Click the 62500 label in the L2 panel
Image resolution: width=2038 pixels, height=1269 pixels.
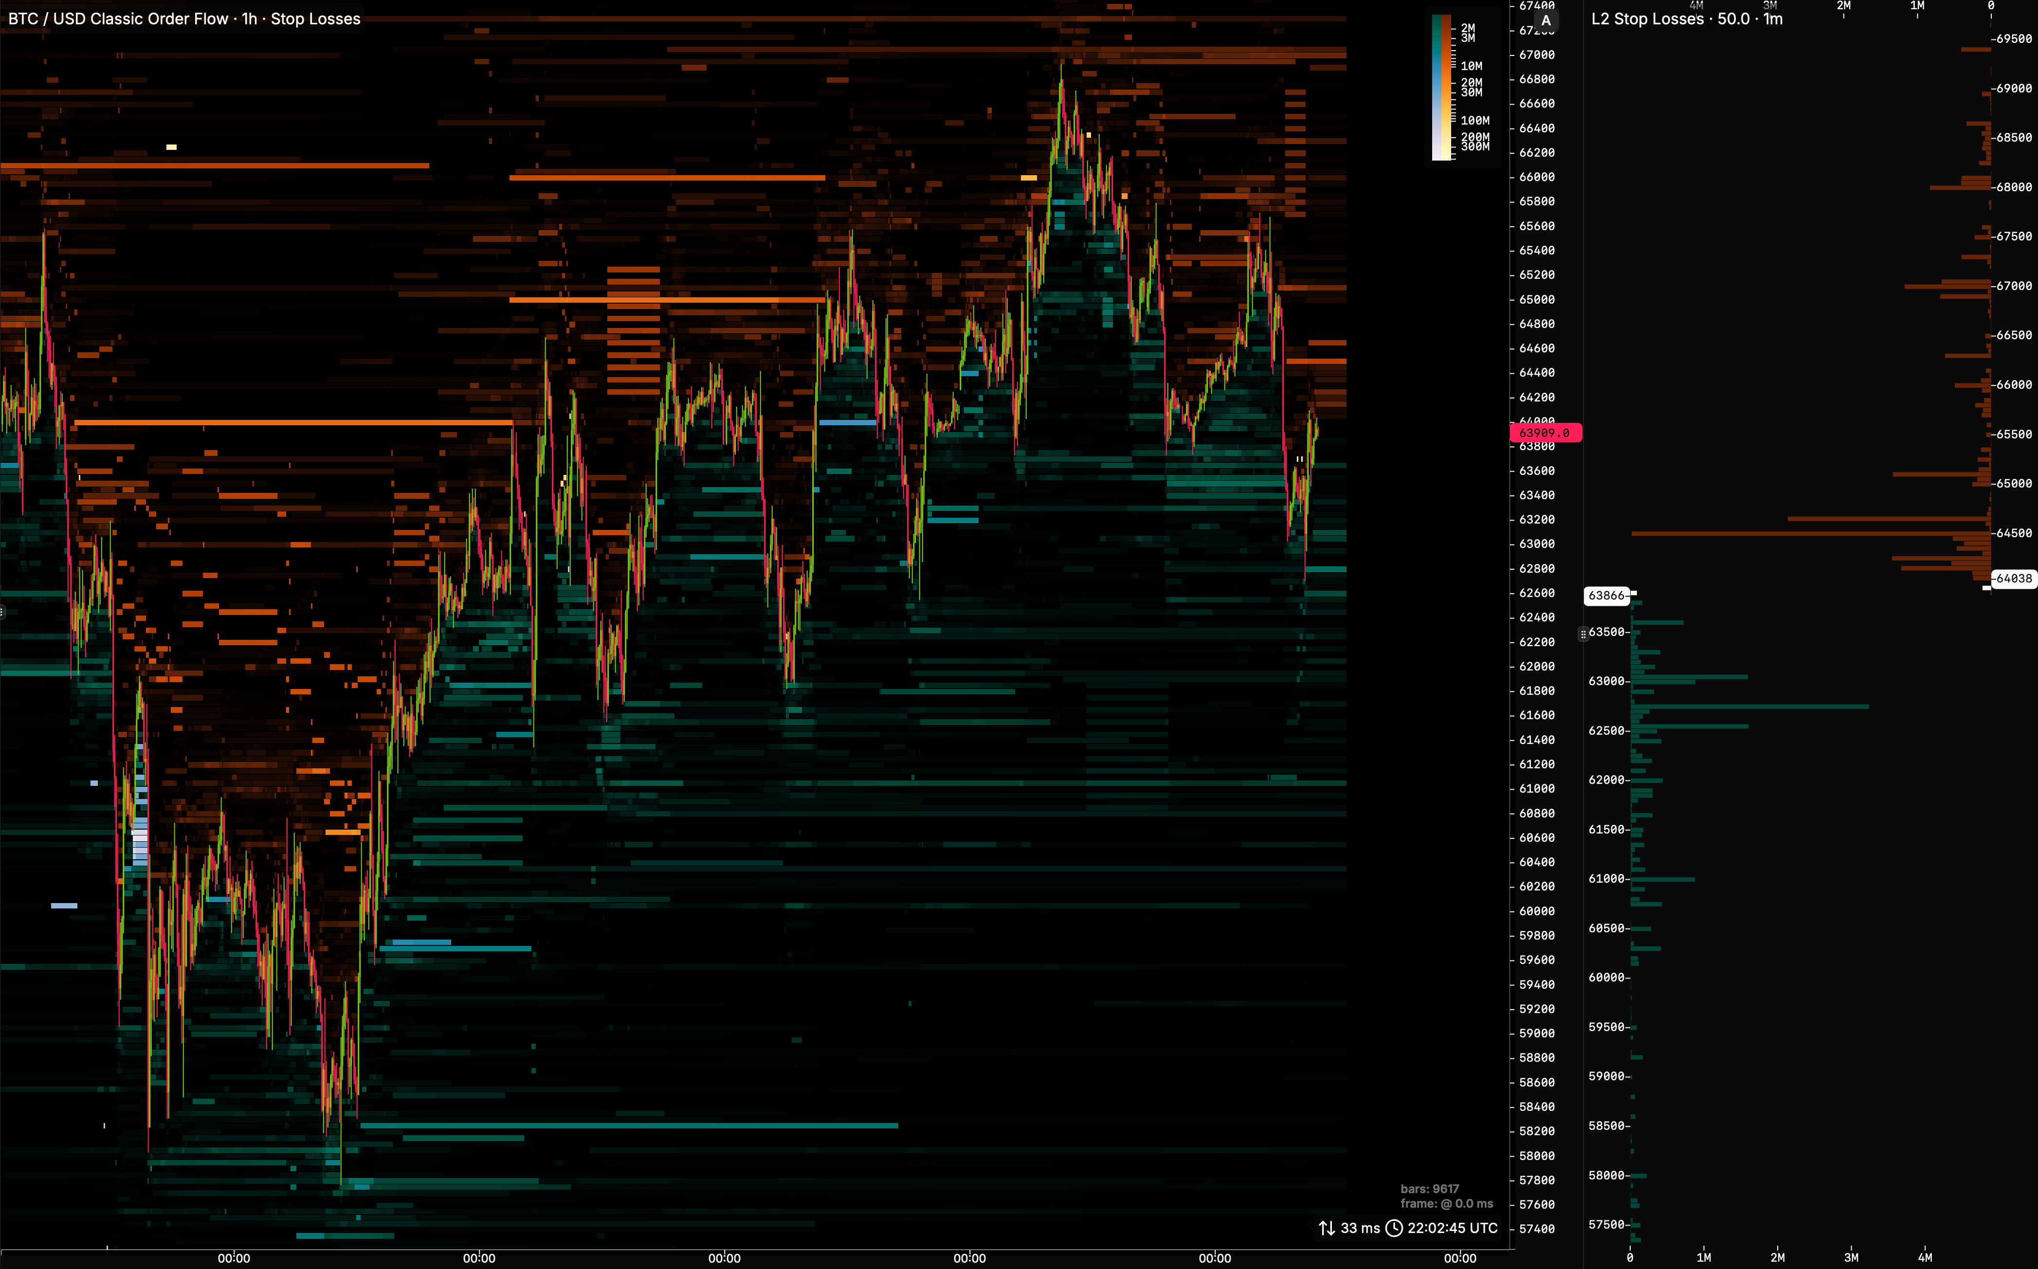[1606, 731]
